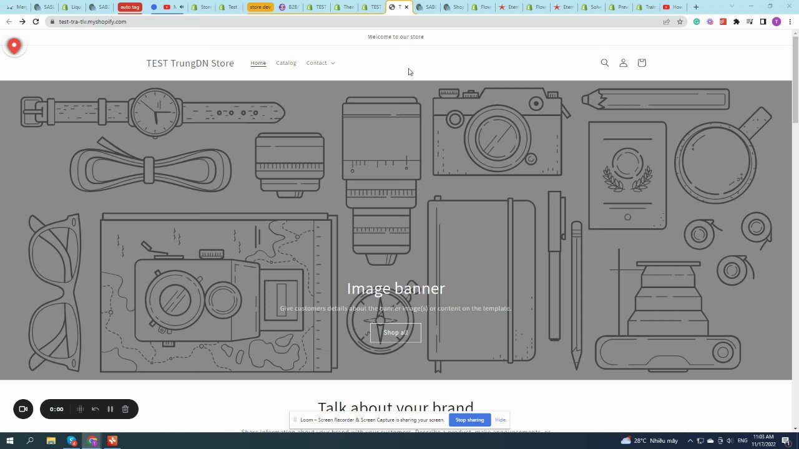
Task: Click the Loom control bar drag handle
Action: click(80, 409)
